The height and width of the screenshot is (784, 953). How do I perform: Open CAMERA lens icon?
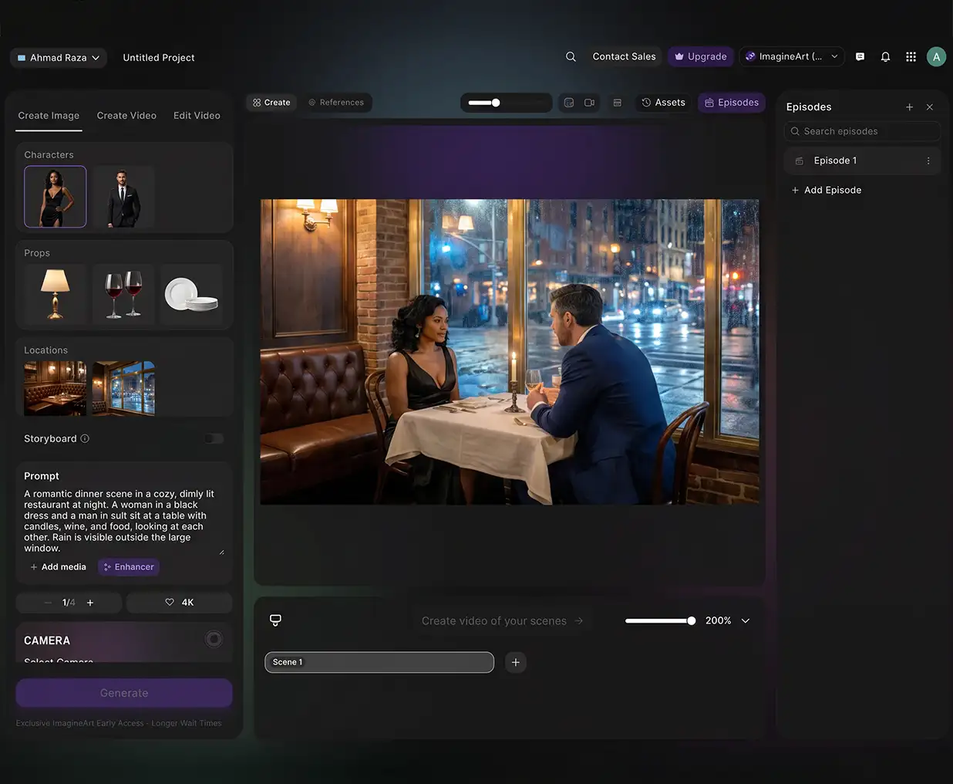tap(214, 639)
